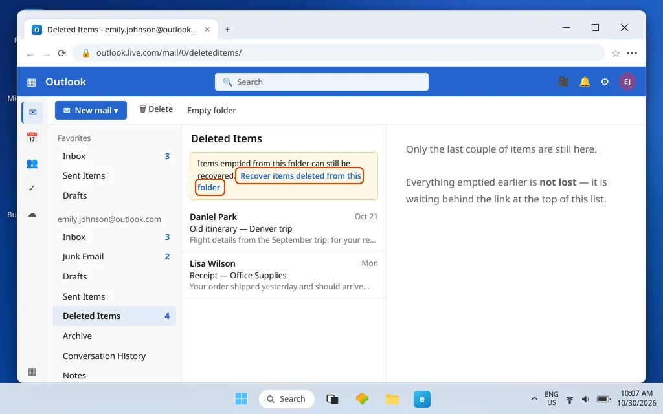Image resolution: width=663 pixels, height=414 pixels.
Task: Open Daniel Park's Old itinerary email
Action: [284, 228]
